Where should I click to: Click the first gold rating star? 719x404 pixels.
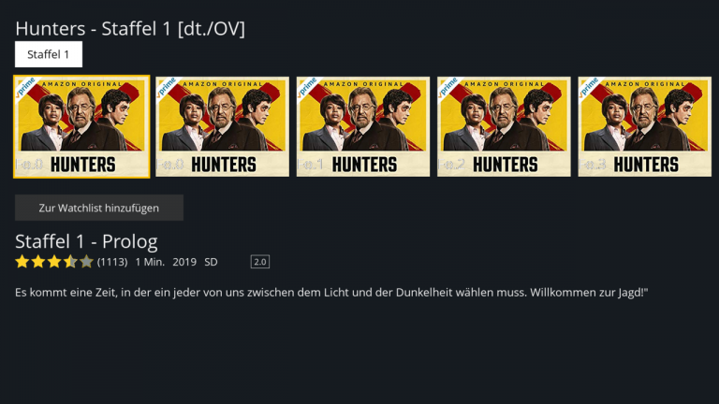pyautogui.click(x=22, y=262)
